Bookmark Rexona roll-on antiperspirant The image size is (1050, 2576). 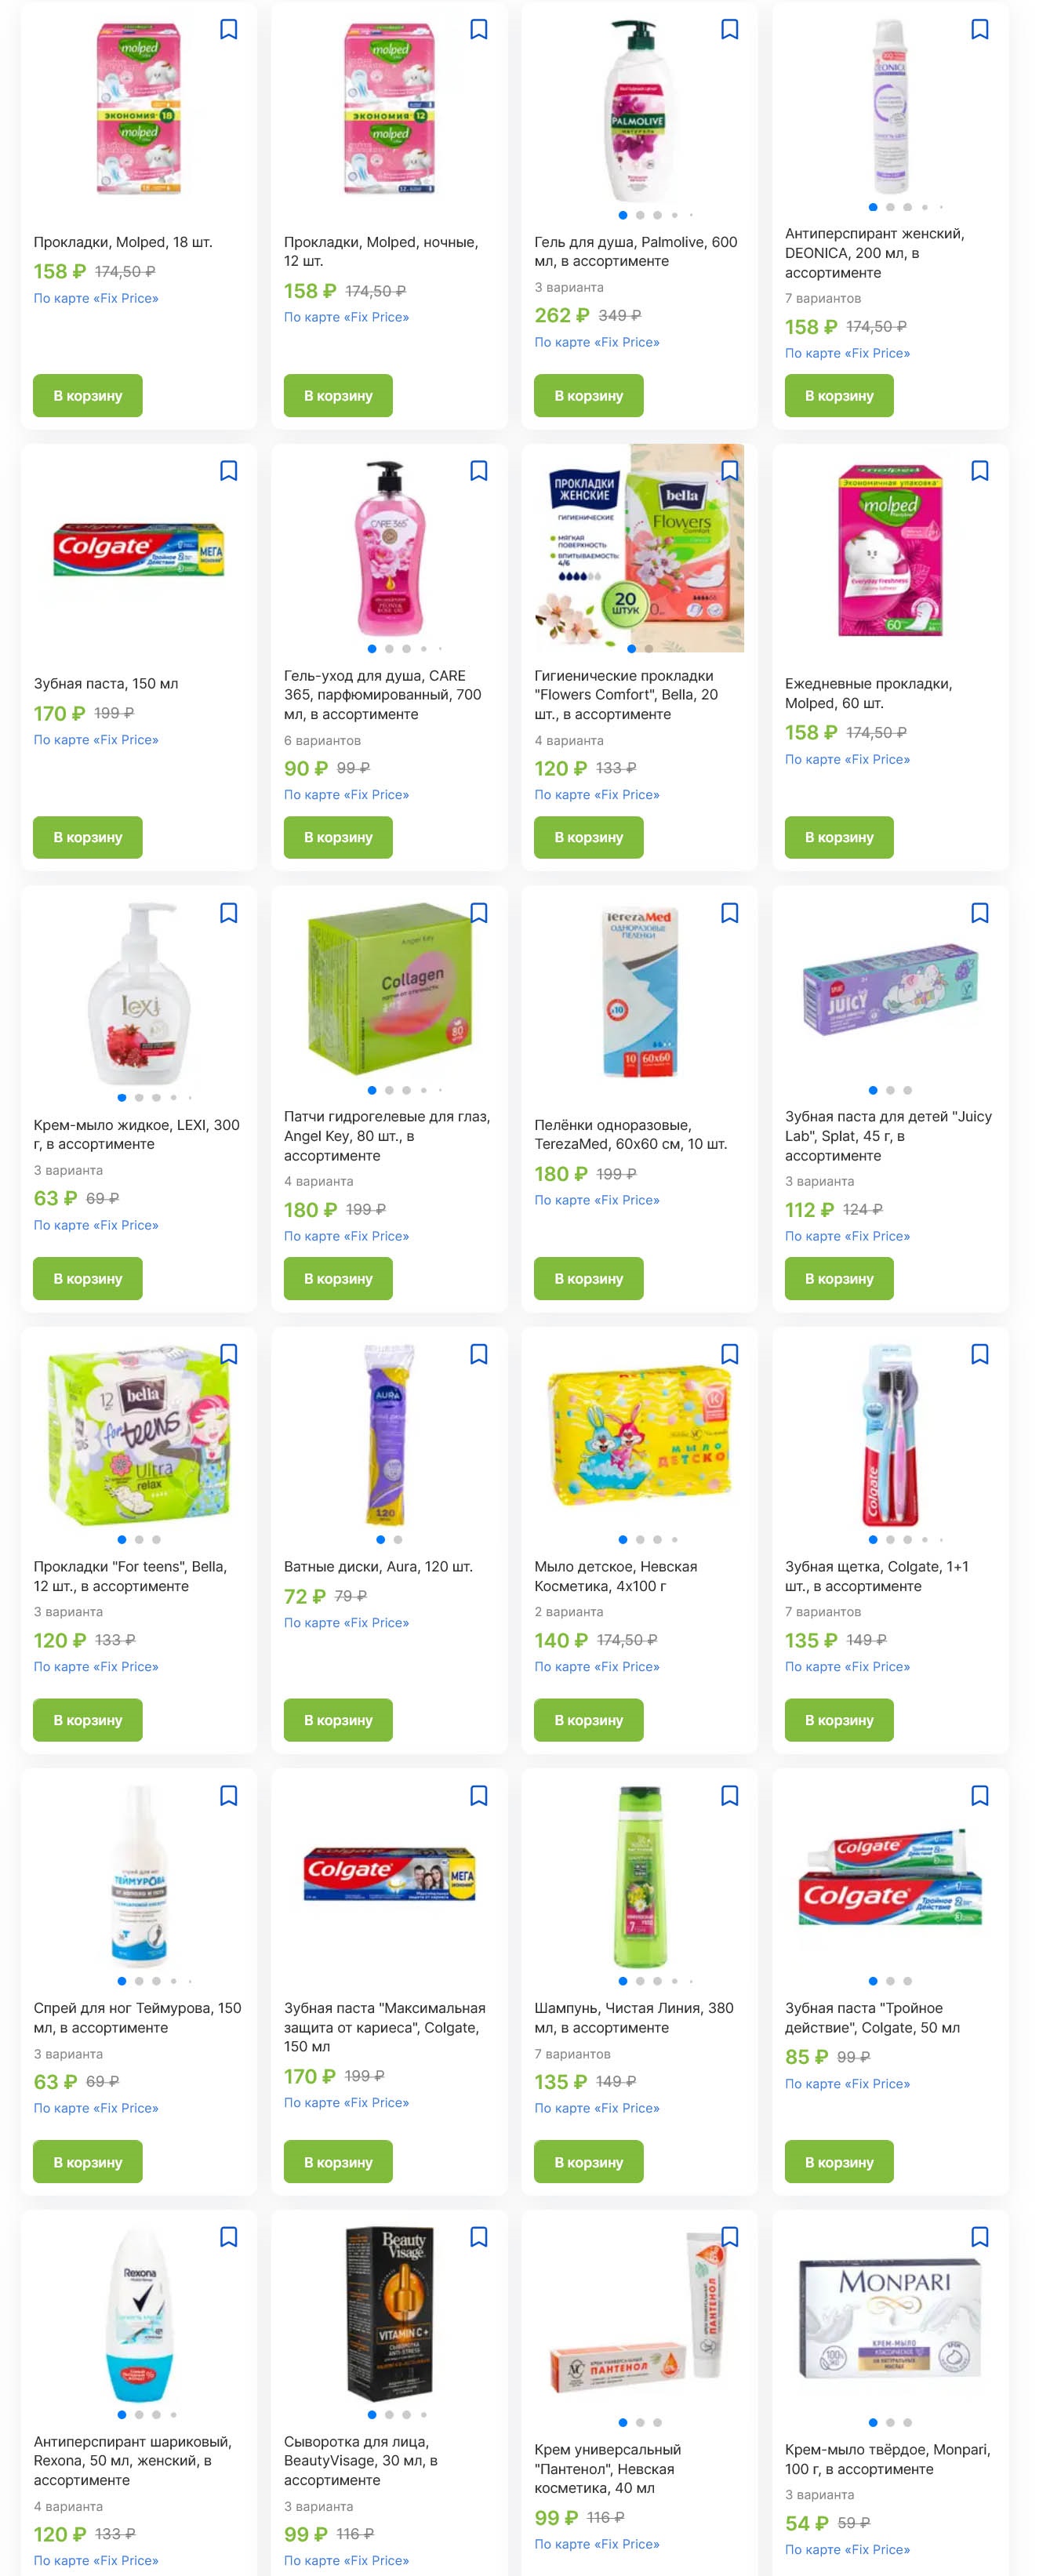(x=228, y=2237)
